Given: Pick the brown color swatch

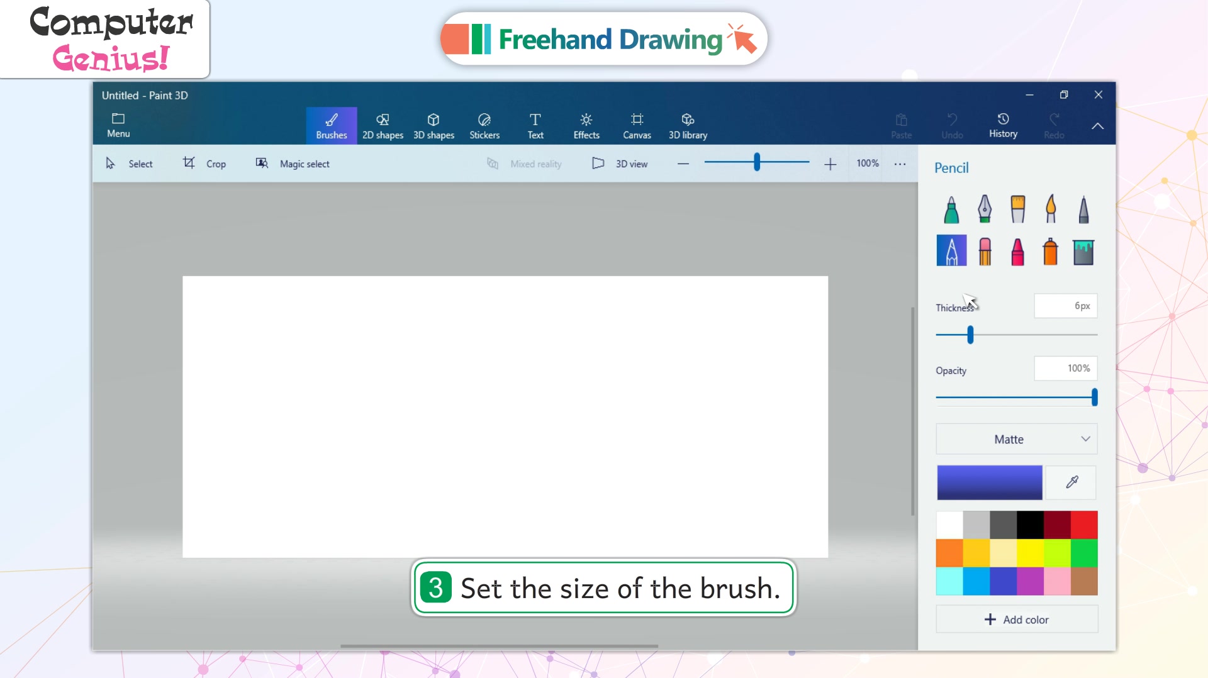Looking at the screenshot, I should (x=1084, y=581).
